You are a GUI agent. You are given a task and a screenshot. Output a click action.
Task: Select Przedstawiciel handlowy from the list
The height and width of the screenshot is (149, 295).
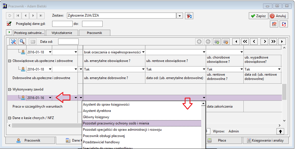pos(142,142)
